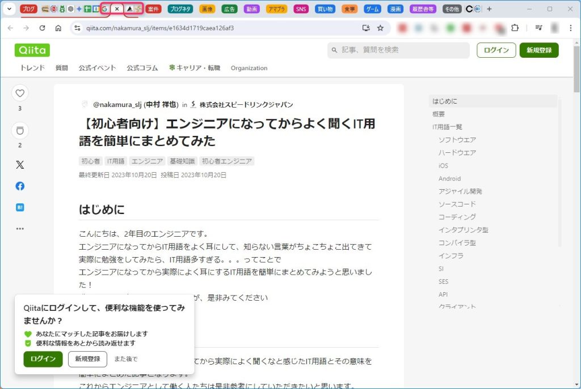Open the Chrome three-dot menu

571,28
